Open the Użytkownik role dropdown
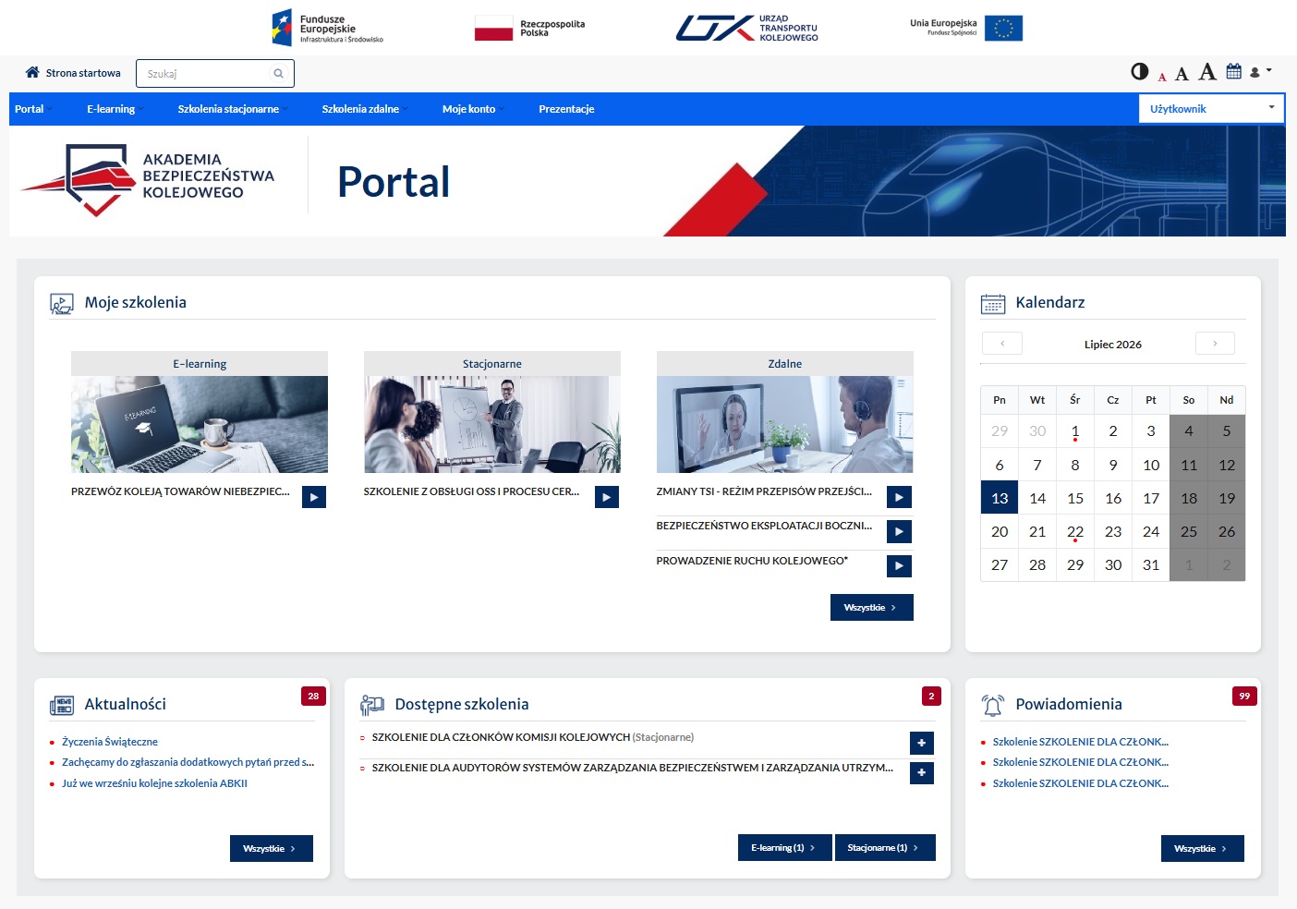 point(1211,109)
